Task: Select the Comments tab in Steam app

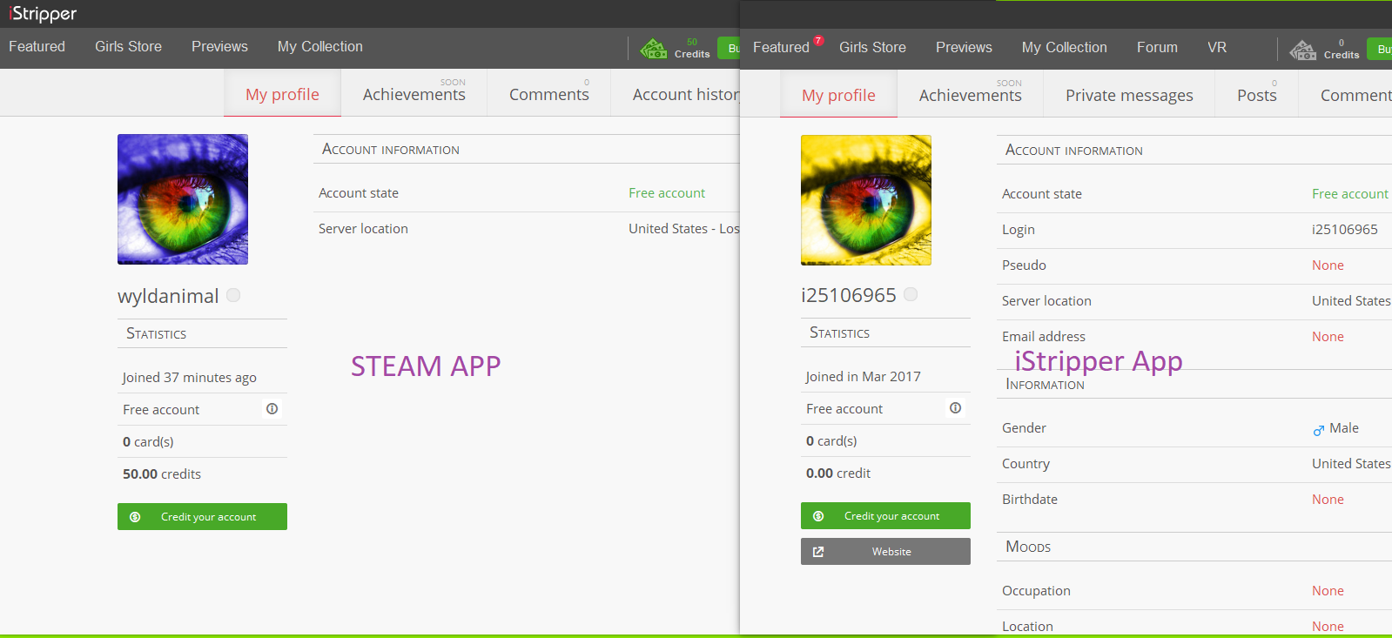Action: (548, 94)
